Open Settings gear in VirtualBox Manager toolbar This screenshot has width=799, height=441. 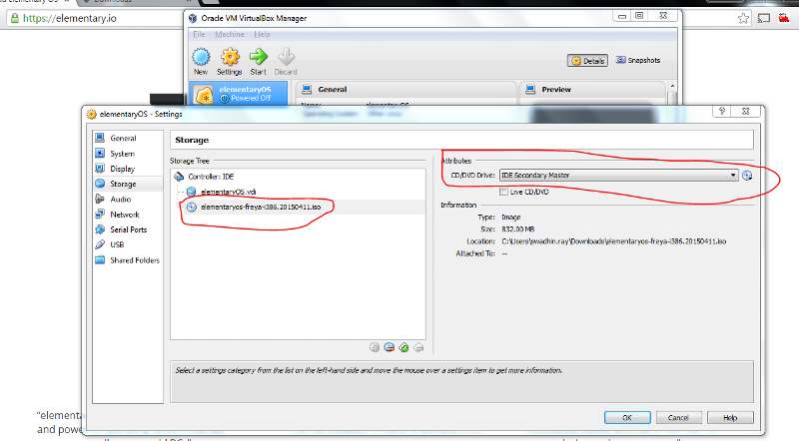coord(230,58)
